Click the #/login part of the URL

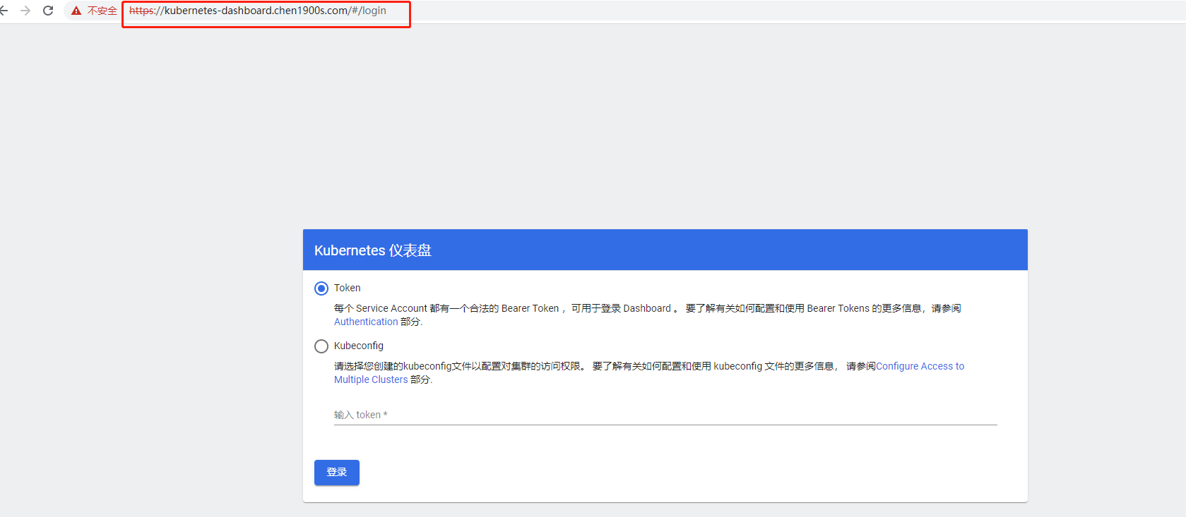click(369, 11)
